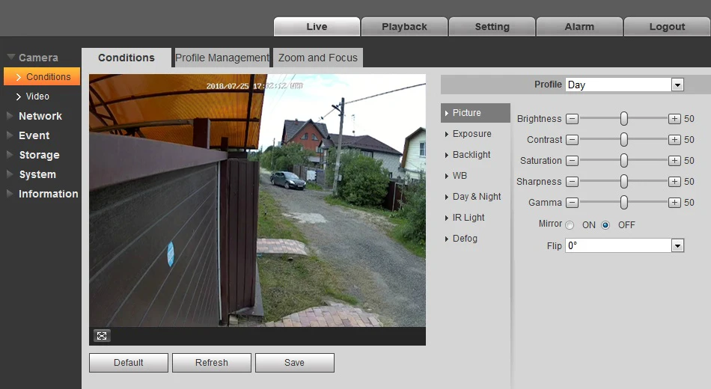The width and height of the screenshot is (711, 389).
Task: Click the Gamma slider handle
Action: tap(624, 202)
